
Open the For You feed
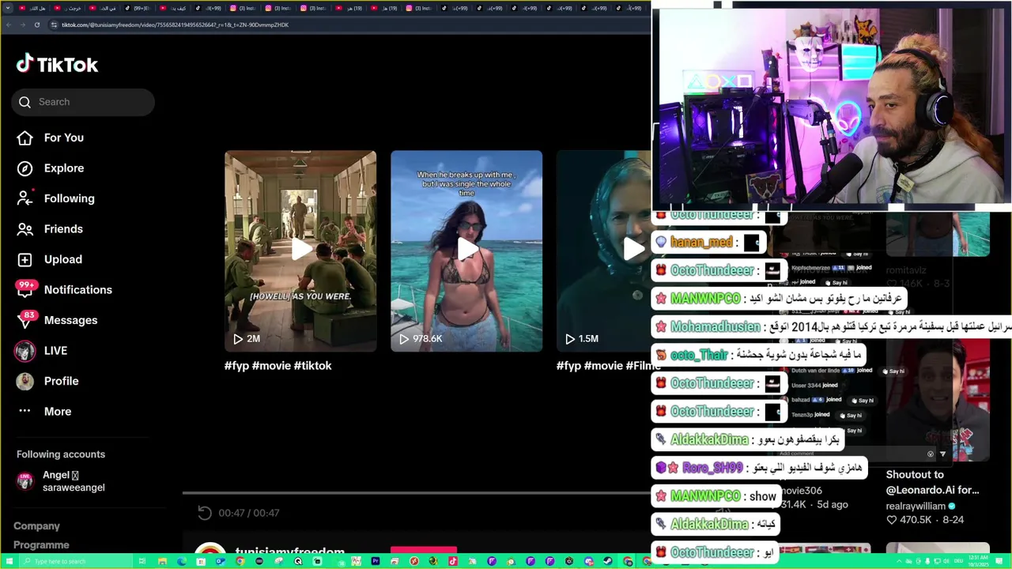click(63, 138)
